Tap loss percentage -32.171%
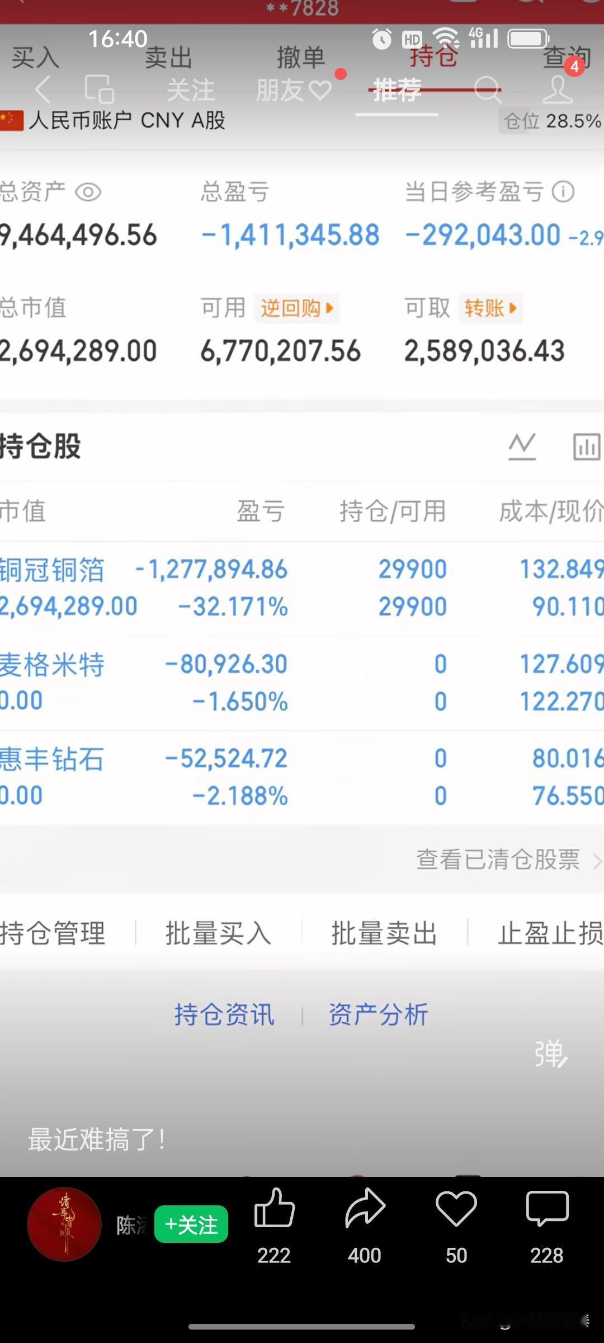Screen dimensions: 604x1343 233,607
